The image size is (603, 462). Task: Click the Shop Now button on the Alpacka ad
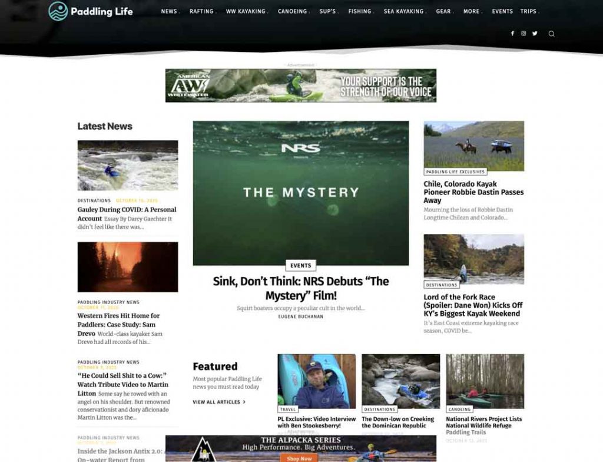299,458
